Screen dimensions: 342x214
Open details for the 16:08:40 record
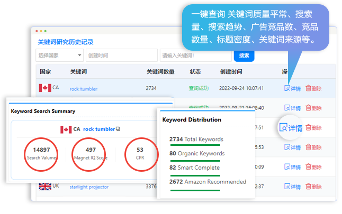click(x=293, y=108)
